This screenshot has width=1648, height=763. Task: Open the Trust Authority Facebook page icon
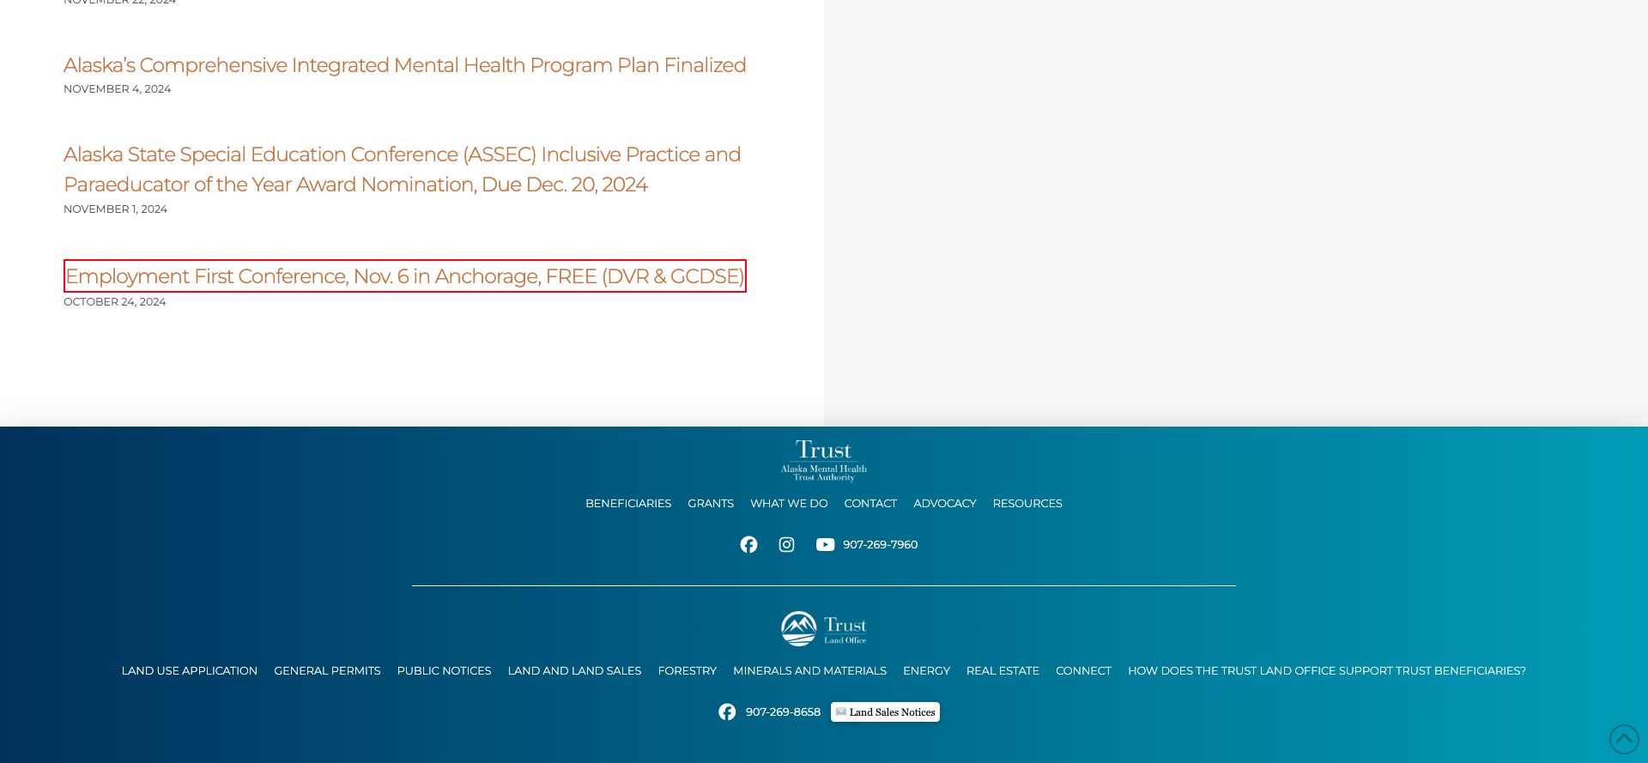pyautogui.click(x=748, y=545)
